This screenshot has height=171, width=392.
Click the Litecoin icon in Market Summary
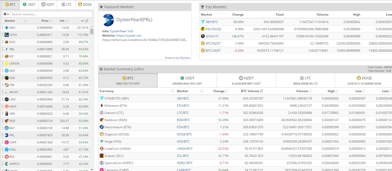point(102,113)
